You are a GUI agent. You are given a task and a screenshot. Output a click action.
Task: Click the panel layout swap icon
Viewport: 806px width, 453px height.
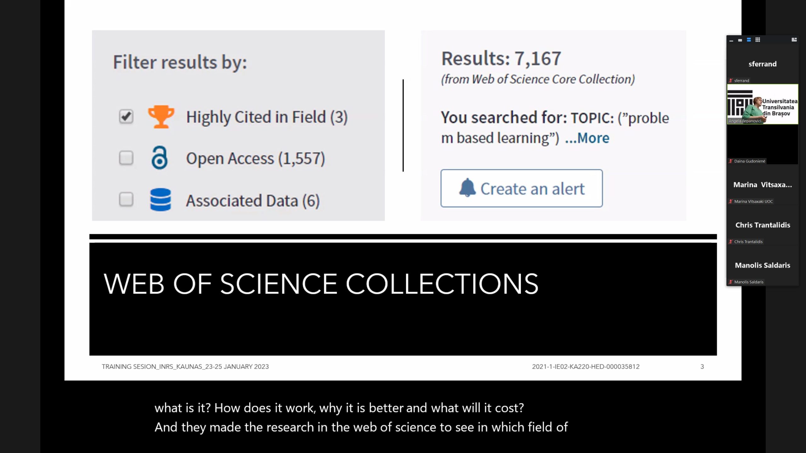click(x=794, y=40)
